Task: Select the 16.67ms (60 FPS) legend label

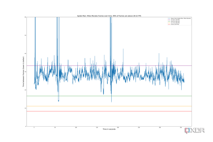Action: 175,21
